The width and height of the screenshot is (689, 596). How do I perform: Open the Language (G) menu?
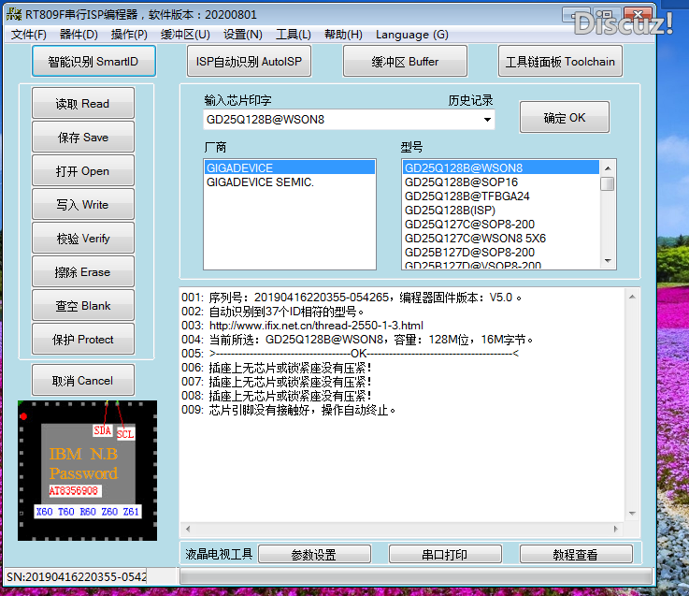pos(411,35)
